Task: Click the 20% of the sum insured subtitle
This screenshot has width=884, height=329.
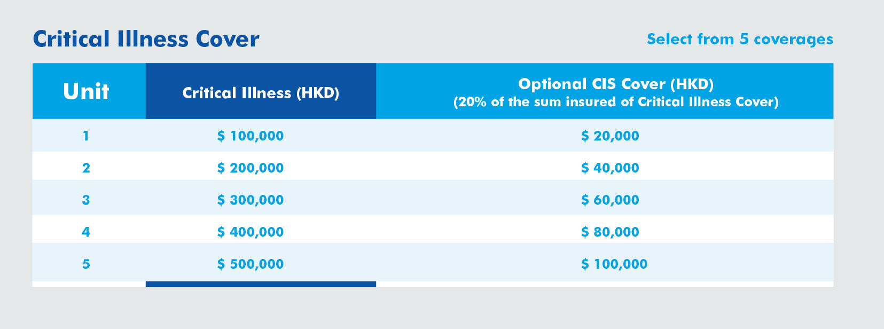Action: point(616,102)
